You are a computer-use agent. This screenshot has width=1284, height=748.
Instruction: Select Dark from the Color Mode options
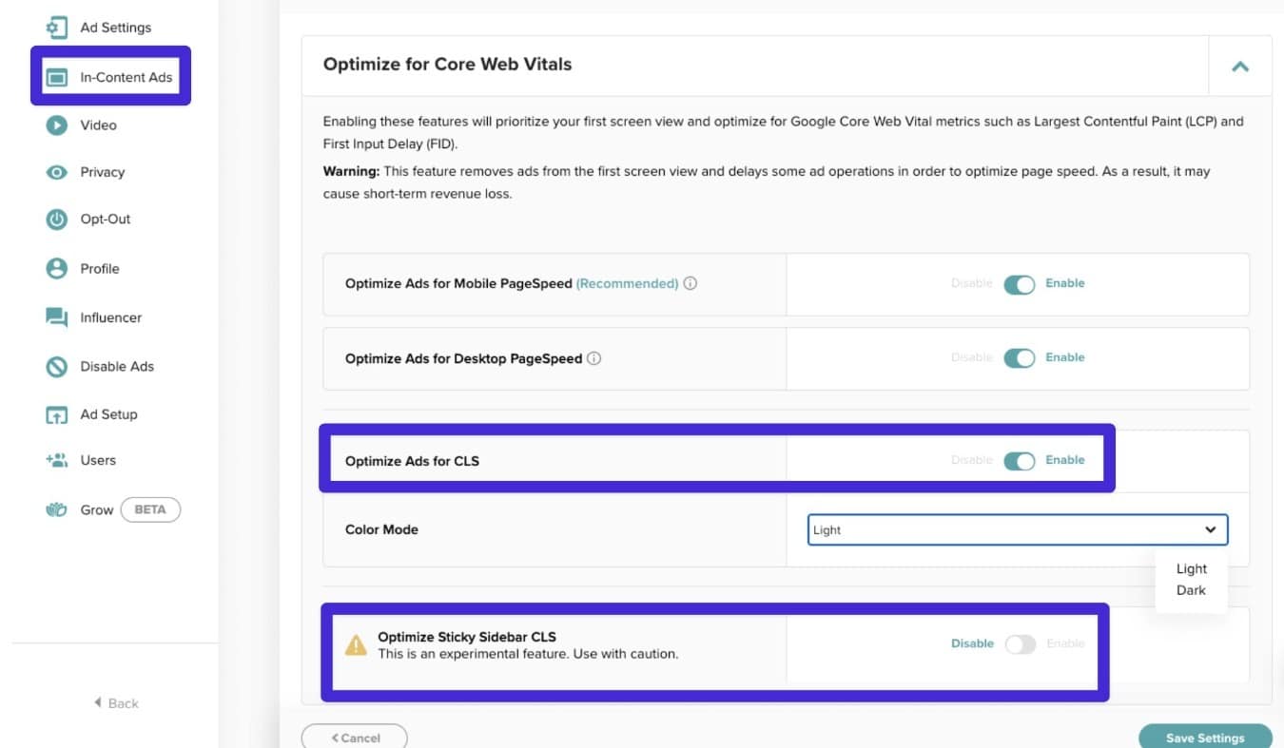[1190, 589]
